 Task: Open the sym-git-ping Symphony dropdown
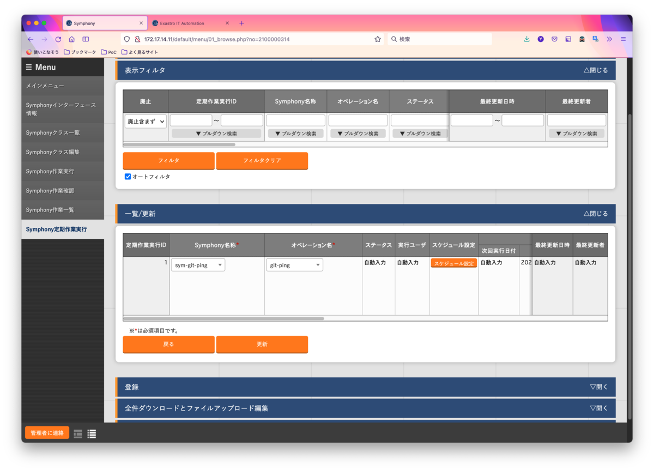(198, 265)
